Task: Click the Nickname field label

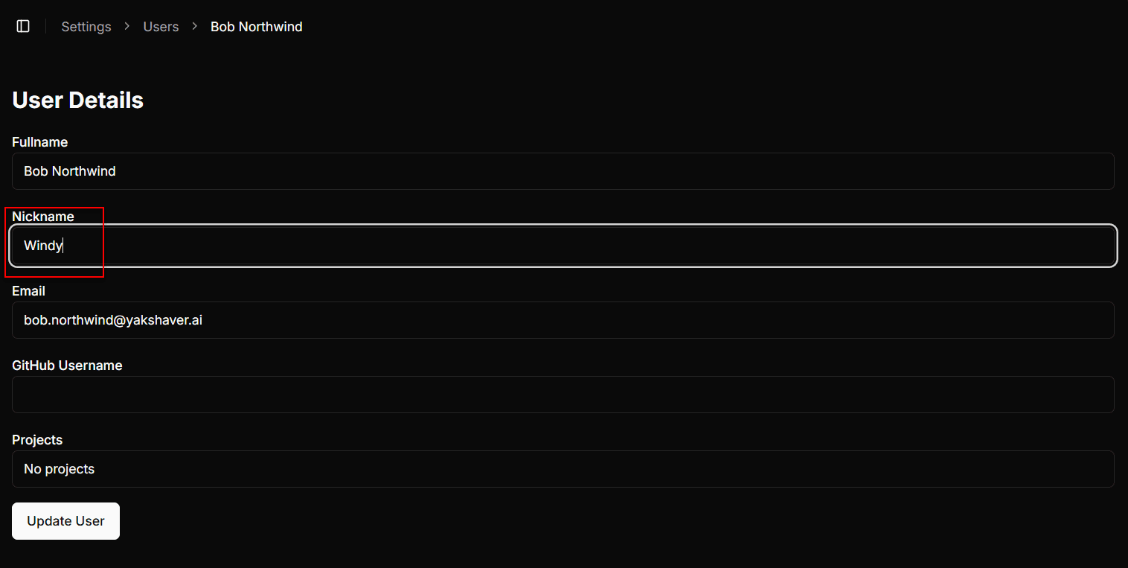Action: (x=43, y=217)
